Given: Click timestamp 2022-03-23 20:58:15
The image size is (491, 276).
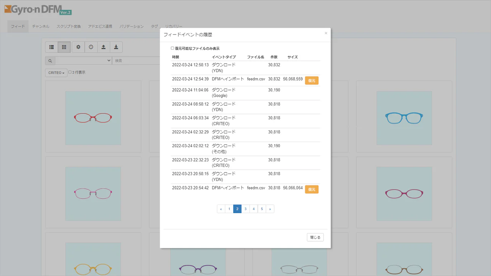Looking at the screenshot, I should pyautogui.click(x=190, y=174).
